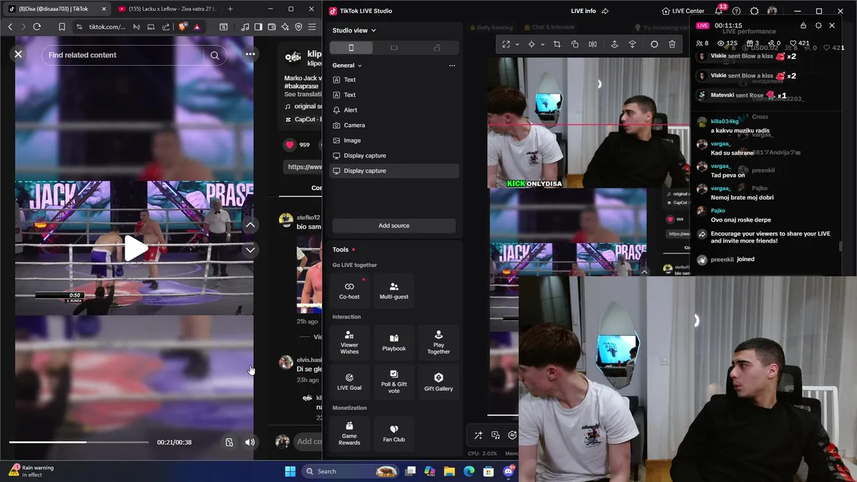The image size is (857, 482).
Task: Play the paused TikTok video
Action: coord(135,248)
